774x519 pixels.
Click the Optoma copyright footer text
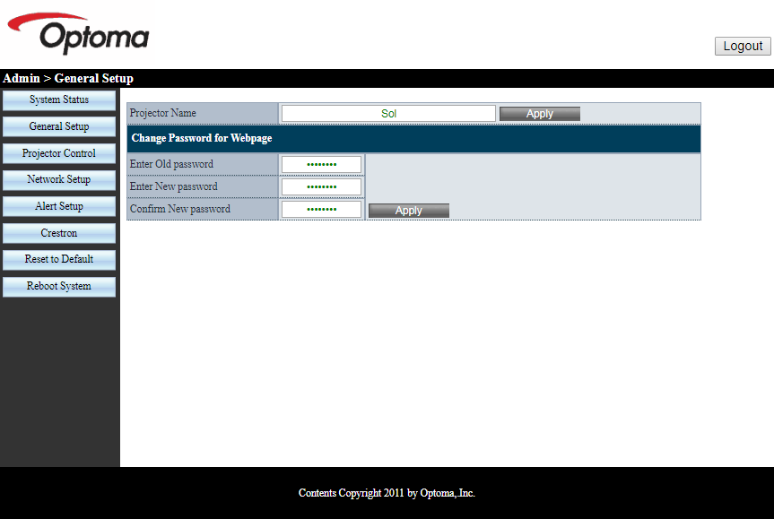[387, 493]
